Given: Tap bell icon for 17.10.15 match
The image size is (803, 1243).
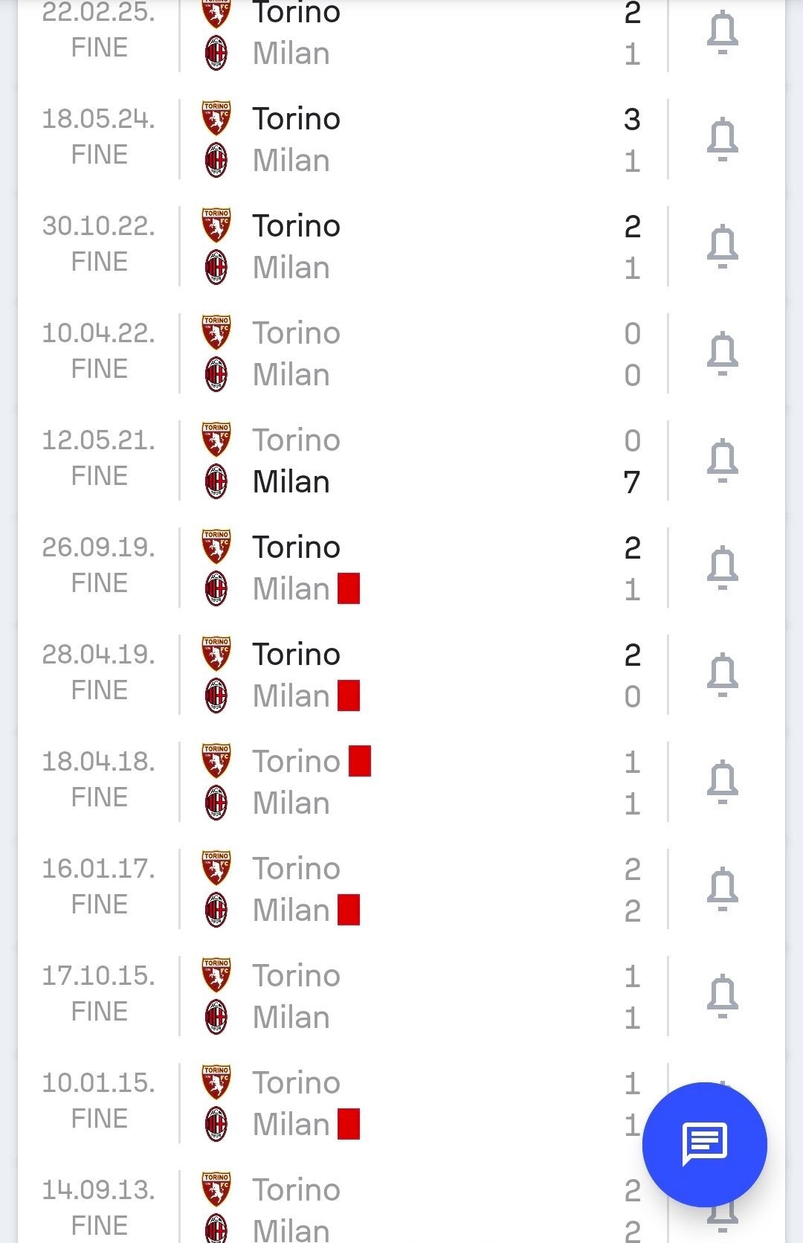Looking at the screenshot, I should click(x=722, y=996).
